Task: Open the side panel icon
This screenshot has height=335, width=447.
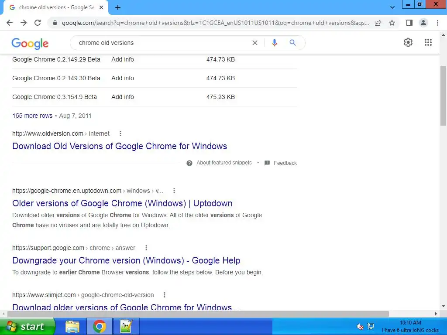Action: pyautogui.click(x=409, y=23)
